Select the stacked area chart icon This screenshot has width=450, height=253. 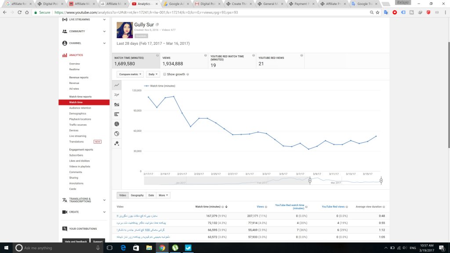point(117,105)
